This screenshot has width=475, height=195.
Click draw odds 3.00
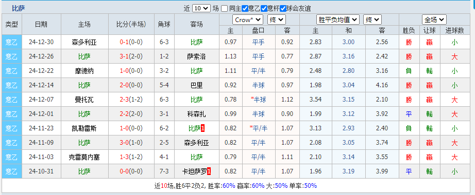click(x=348, y=42)
